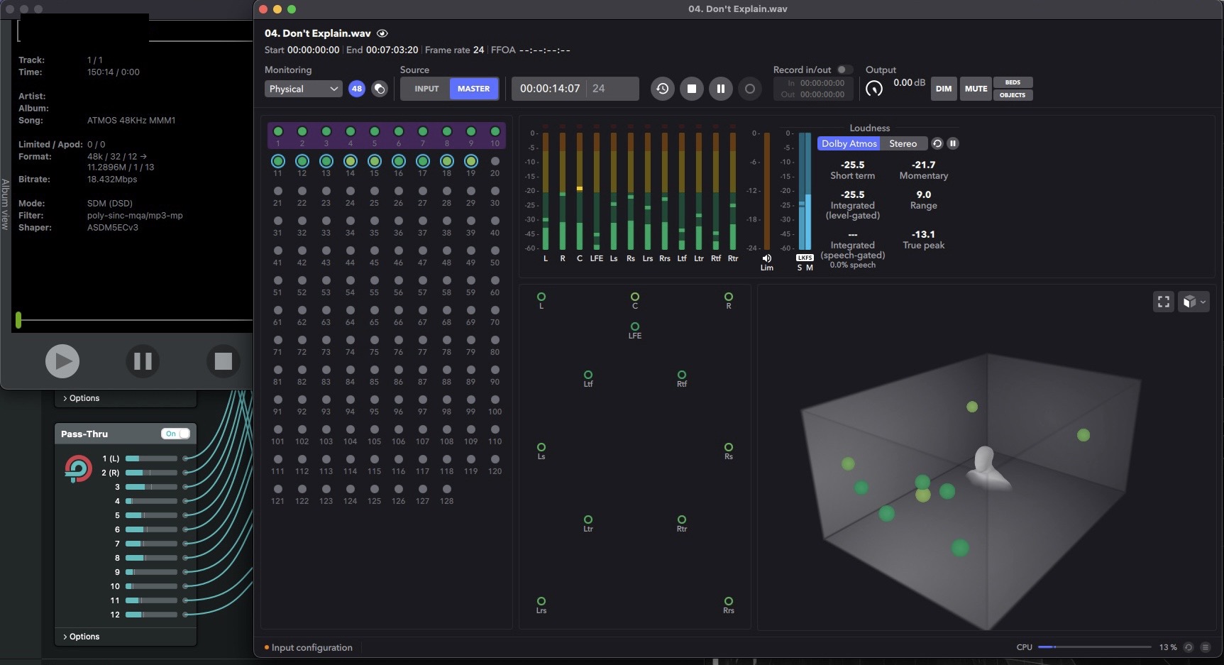The width and height of the screenshot is (1224, 665).
Task: Click the speaker icon above Lim
Action: click(767, 258)
